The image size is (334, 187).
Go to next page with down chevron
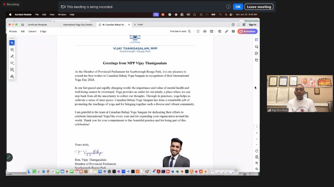click(x=257, y=145)
